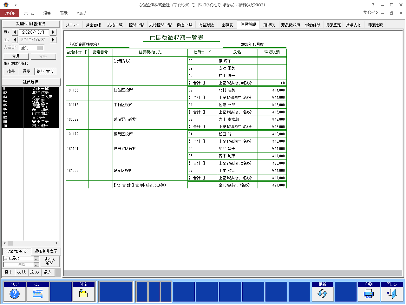This screenshot has width=406, height=305.
Task: Click total amount ¥91,000 cell
Action: 272,185
